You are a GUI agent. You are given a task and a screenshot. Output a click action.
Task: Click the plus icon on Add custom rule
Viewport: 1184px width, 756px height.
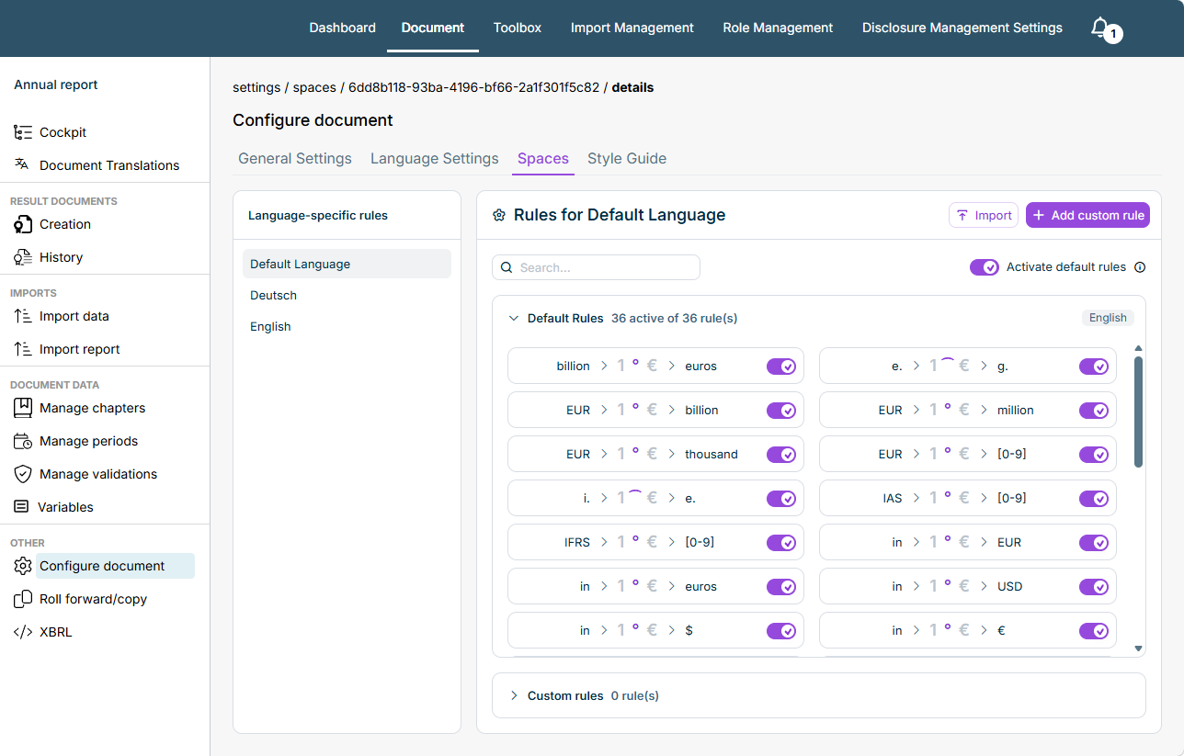point(1039,215)
